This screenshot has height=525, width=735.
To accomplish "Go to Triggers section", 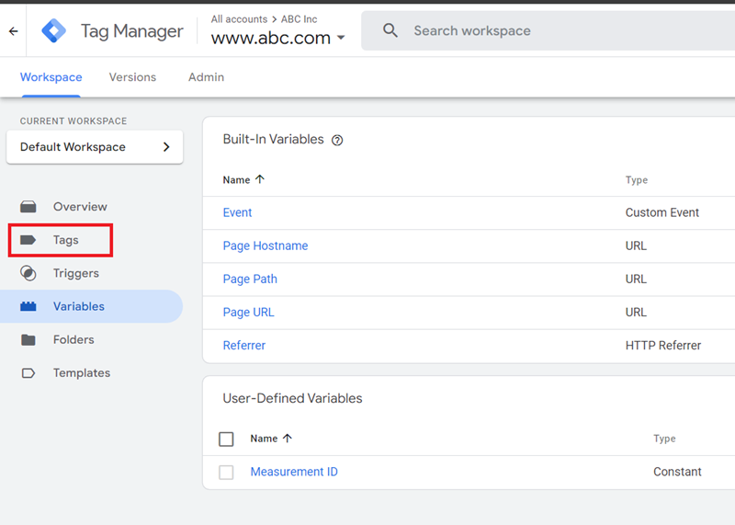I will (76, 273).
